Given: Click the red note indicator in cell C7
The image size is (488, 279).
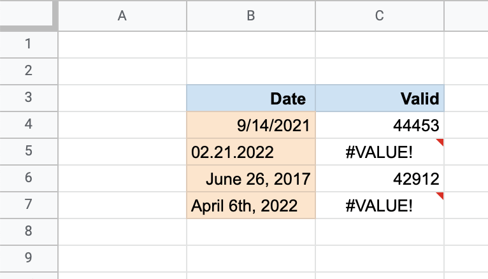Looking at the screenshot, I should (440, 196).
